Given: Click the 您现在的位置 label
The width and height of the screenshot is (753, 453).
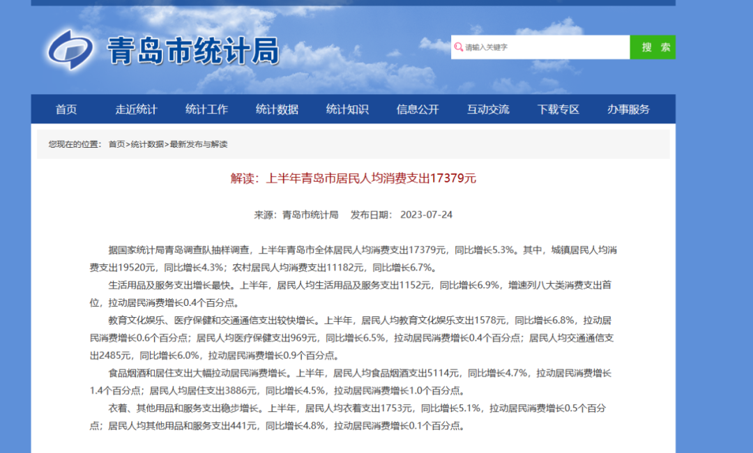Looking at the screenshot, I should pyautogui.click(x=75, y=144).
